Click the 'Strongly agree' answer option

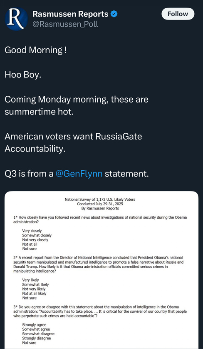click(x=34, y=325)
